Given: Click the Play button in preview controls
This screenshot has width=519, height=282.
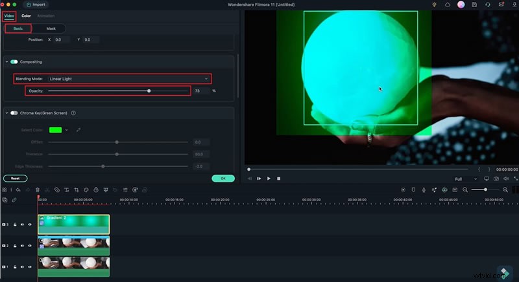Looking at the screenshot, I should (x=269, y=179).
